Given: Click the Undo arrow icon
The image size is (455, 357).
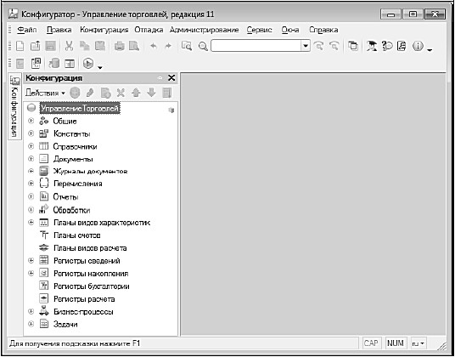Looking at the screenshot, I should 154,46.
